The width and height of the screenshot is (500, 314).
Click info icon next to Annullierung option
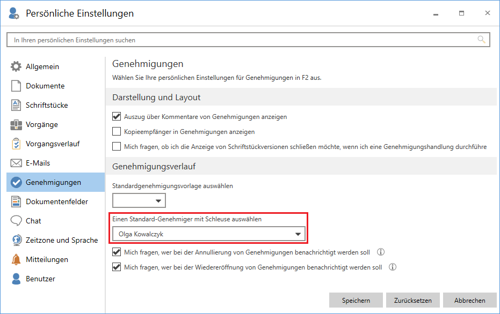pyautogui.click(x=381, y=252)
